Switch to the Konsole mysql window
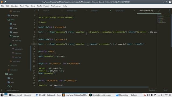Image resolution: width=172 pixels, height=97 pixels. pos(20,95)
